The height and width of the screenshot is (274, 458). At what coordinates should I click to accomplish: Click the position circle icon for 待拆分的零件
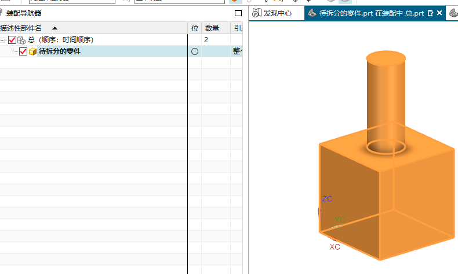click(x=195, y=51)
